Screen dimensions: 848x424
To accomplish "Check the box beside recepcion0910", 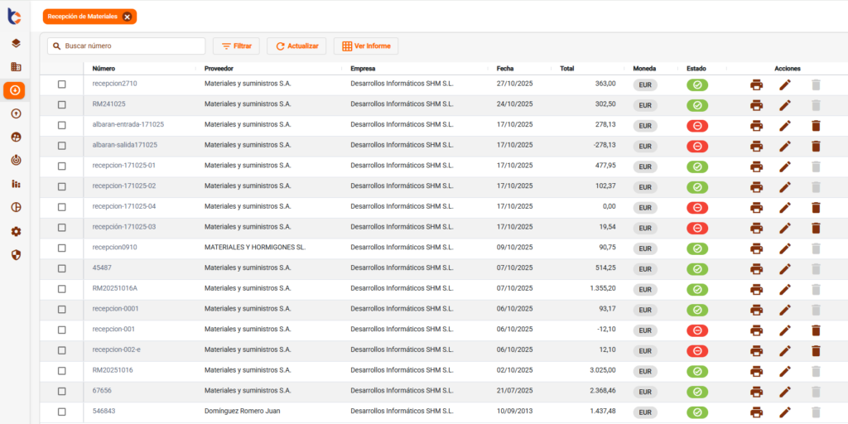I will tap(62, 248).
